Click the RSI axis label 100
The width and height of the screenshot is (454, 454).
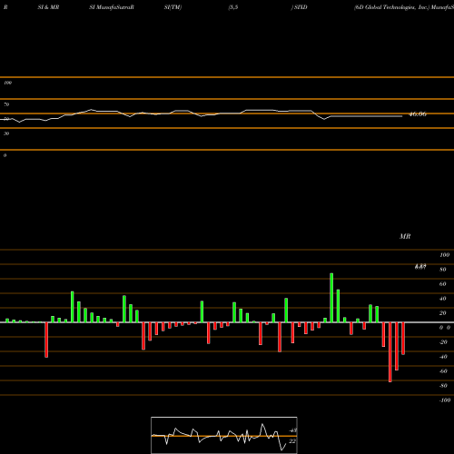coord(8,83)
